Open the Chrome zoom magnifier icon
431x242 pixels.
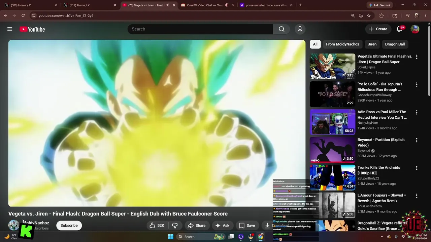pos(353,15)
